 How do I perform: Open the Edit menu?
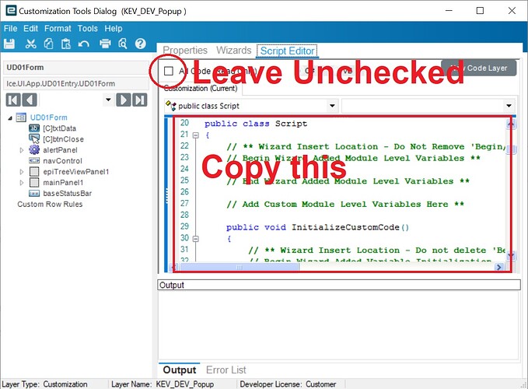coord(30,29)
